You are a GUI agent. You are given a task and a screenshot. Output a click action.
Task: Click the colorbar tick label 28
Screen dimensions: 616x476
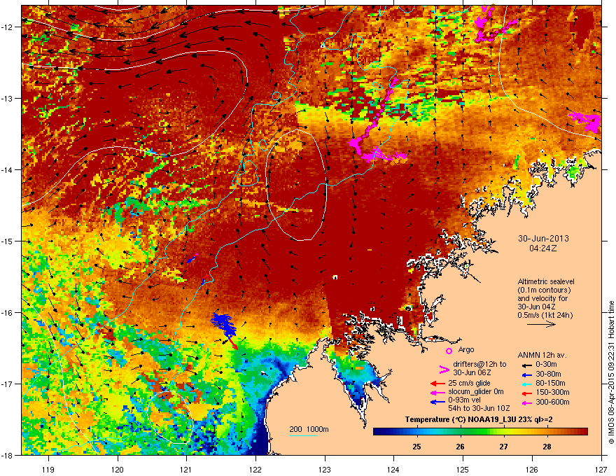[547, 447]
